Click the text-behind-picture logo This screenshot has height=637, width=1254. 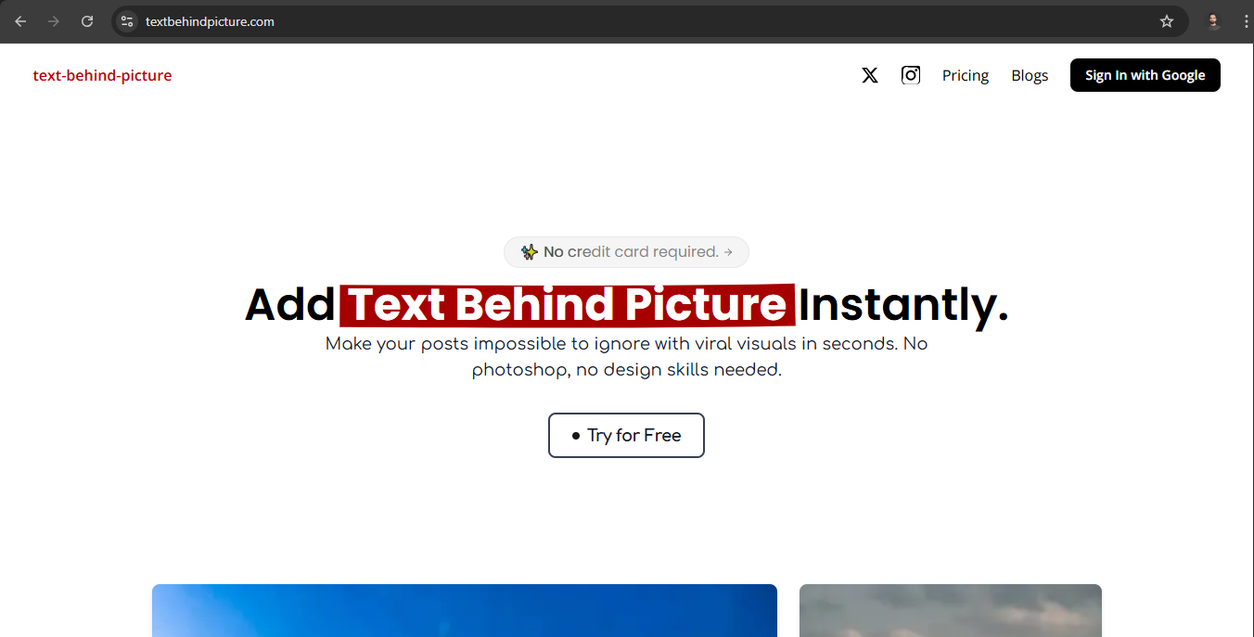(102, 75)
